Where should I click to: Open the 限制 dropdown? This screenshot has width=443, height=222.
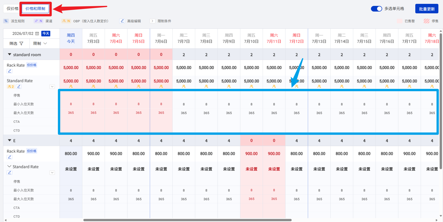click(40, 44)
